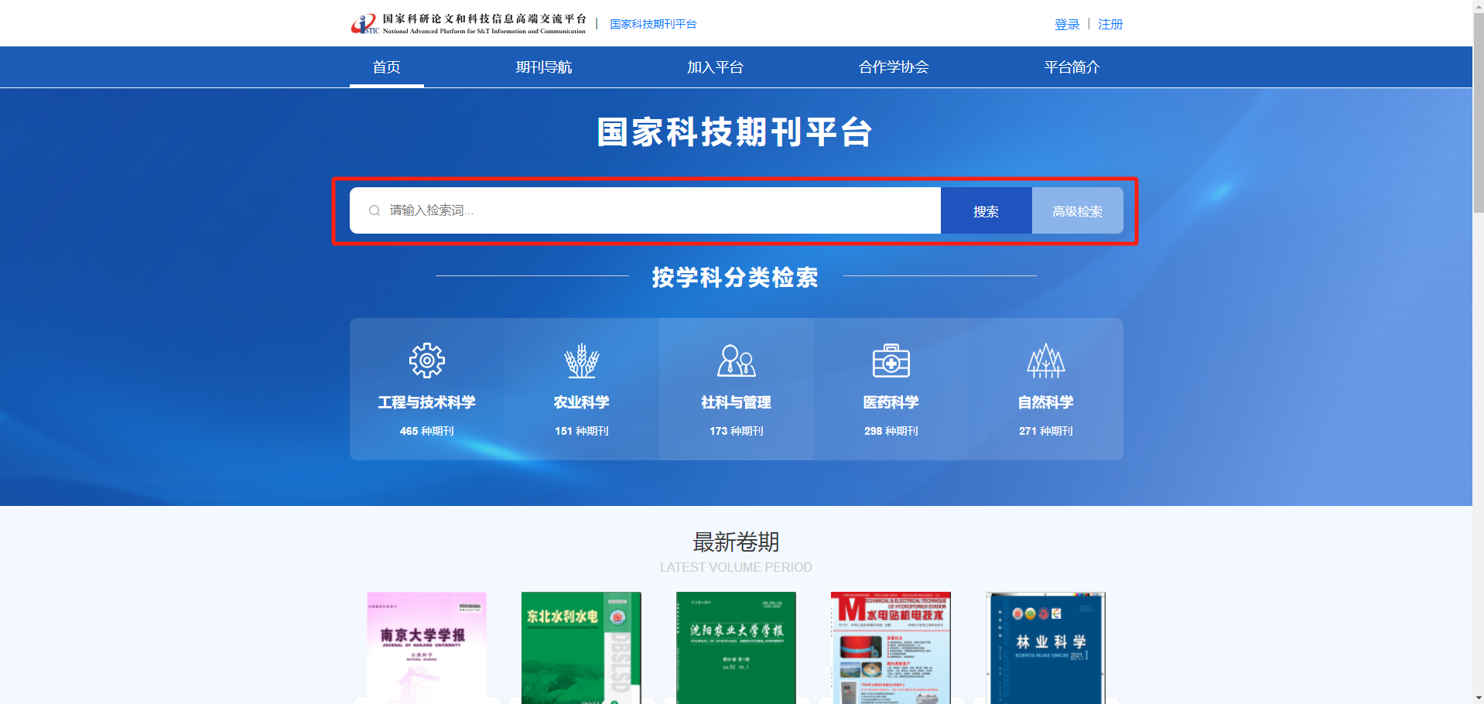Click the 农业科学 category label

click(x=582, y=402)
